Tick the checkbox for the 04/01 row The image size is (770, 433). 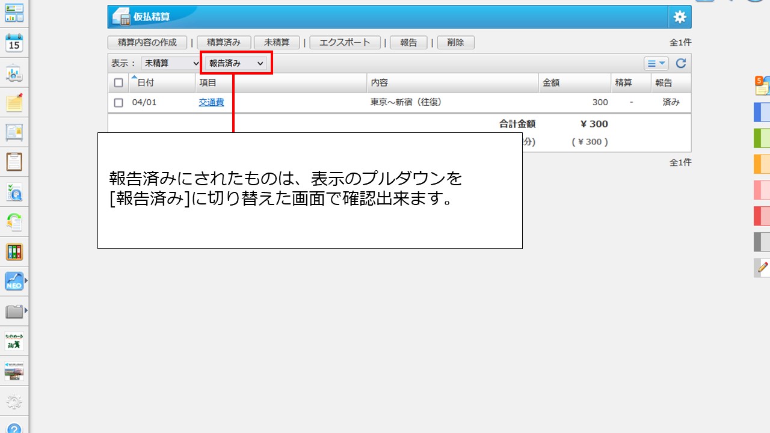pyautogui.click(x=119, y=102)
